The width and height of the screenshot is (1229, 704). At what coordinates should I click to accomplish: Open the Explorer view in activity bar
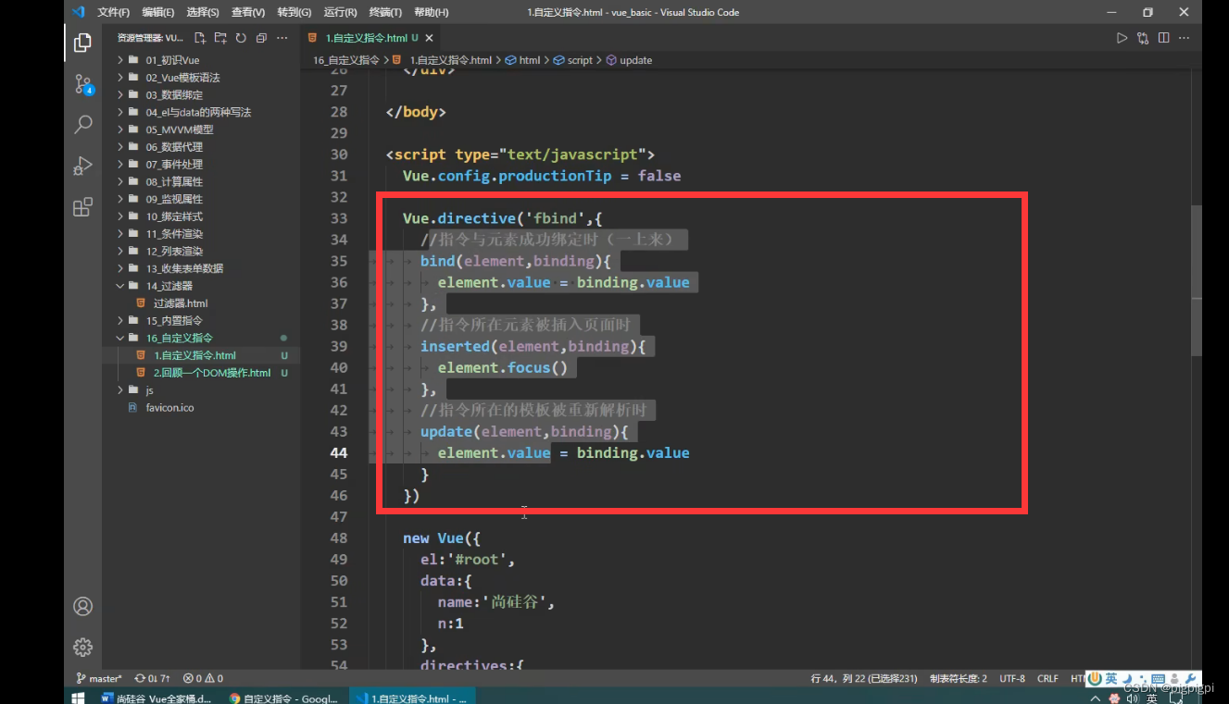tap(82, 43)
